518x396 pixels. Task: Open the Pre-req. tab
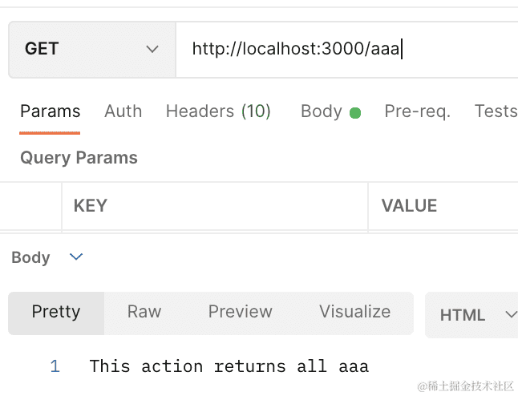click(417, 111)
